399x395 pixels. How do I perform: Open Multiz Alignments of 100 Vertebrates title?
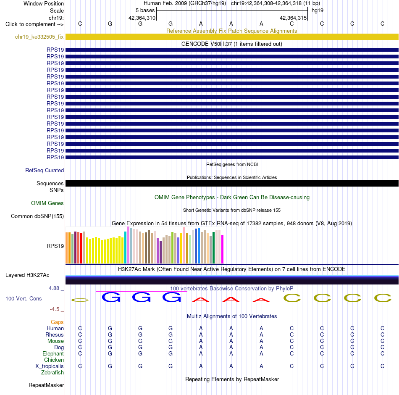[232, 316]
